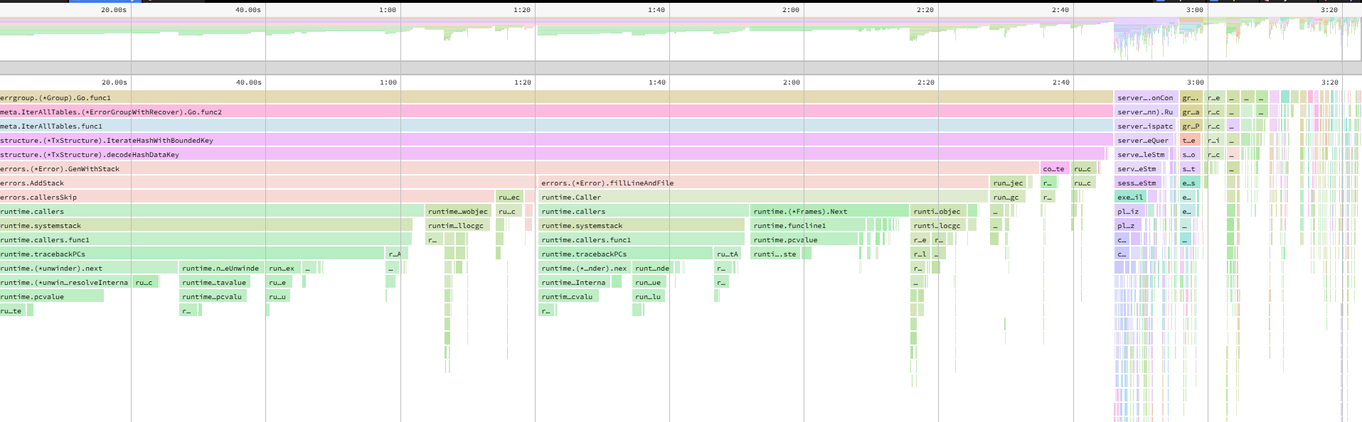Click the 1:00 marker in the overview minimap
Image resolution: width=1362 pixels, height=422 pixels.
pyautogui.click(x=388, y=10)
